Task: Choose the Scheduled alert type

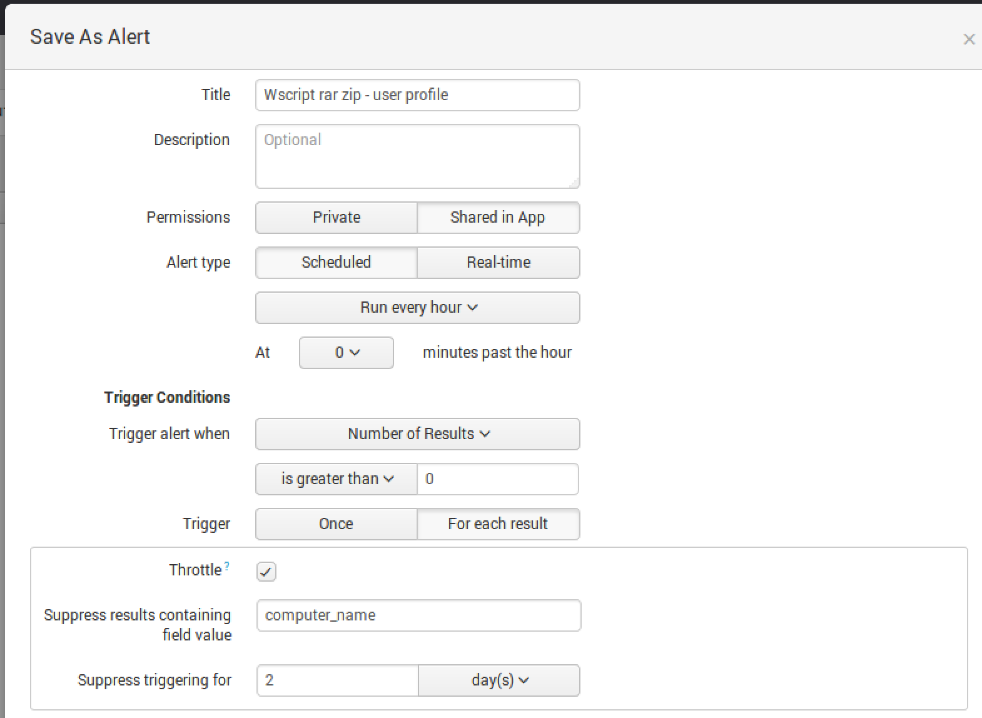Action: pos(337,263)
